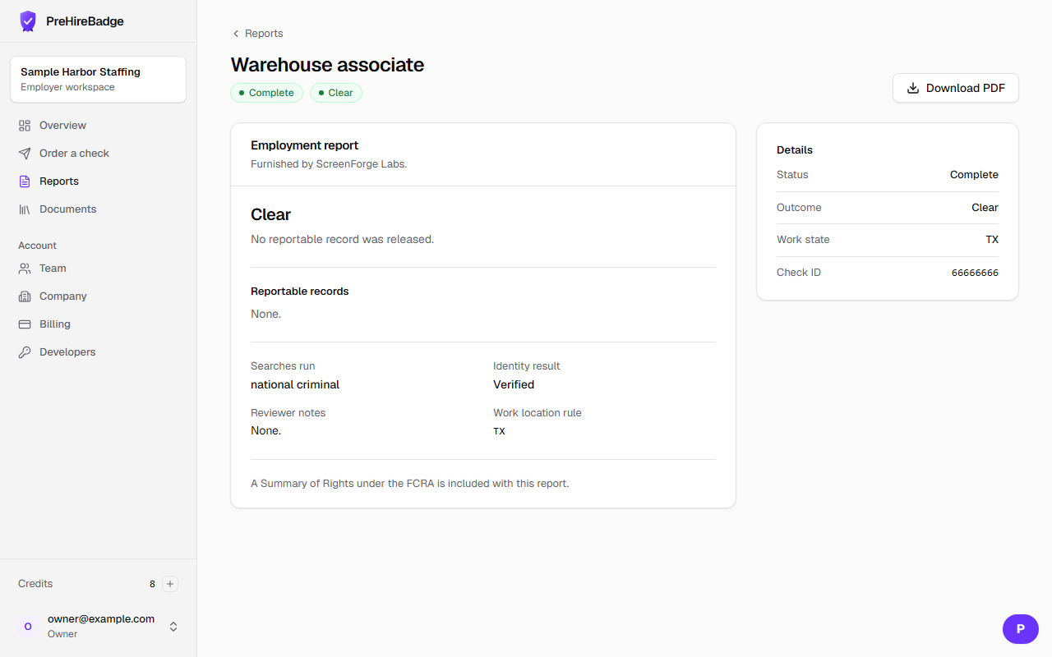Screen dimensions: 1052x657
Task: Open the Billing page
Action: pyautogui.click(x=99, y=324)
